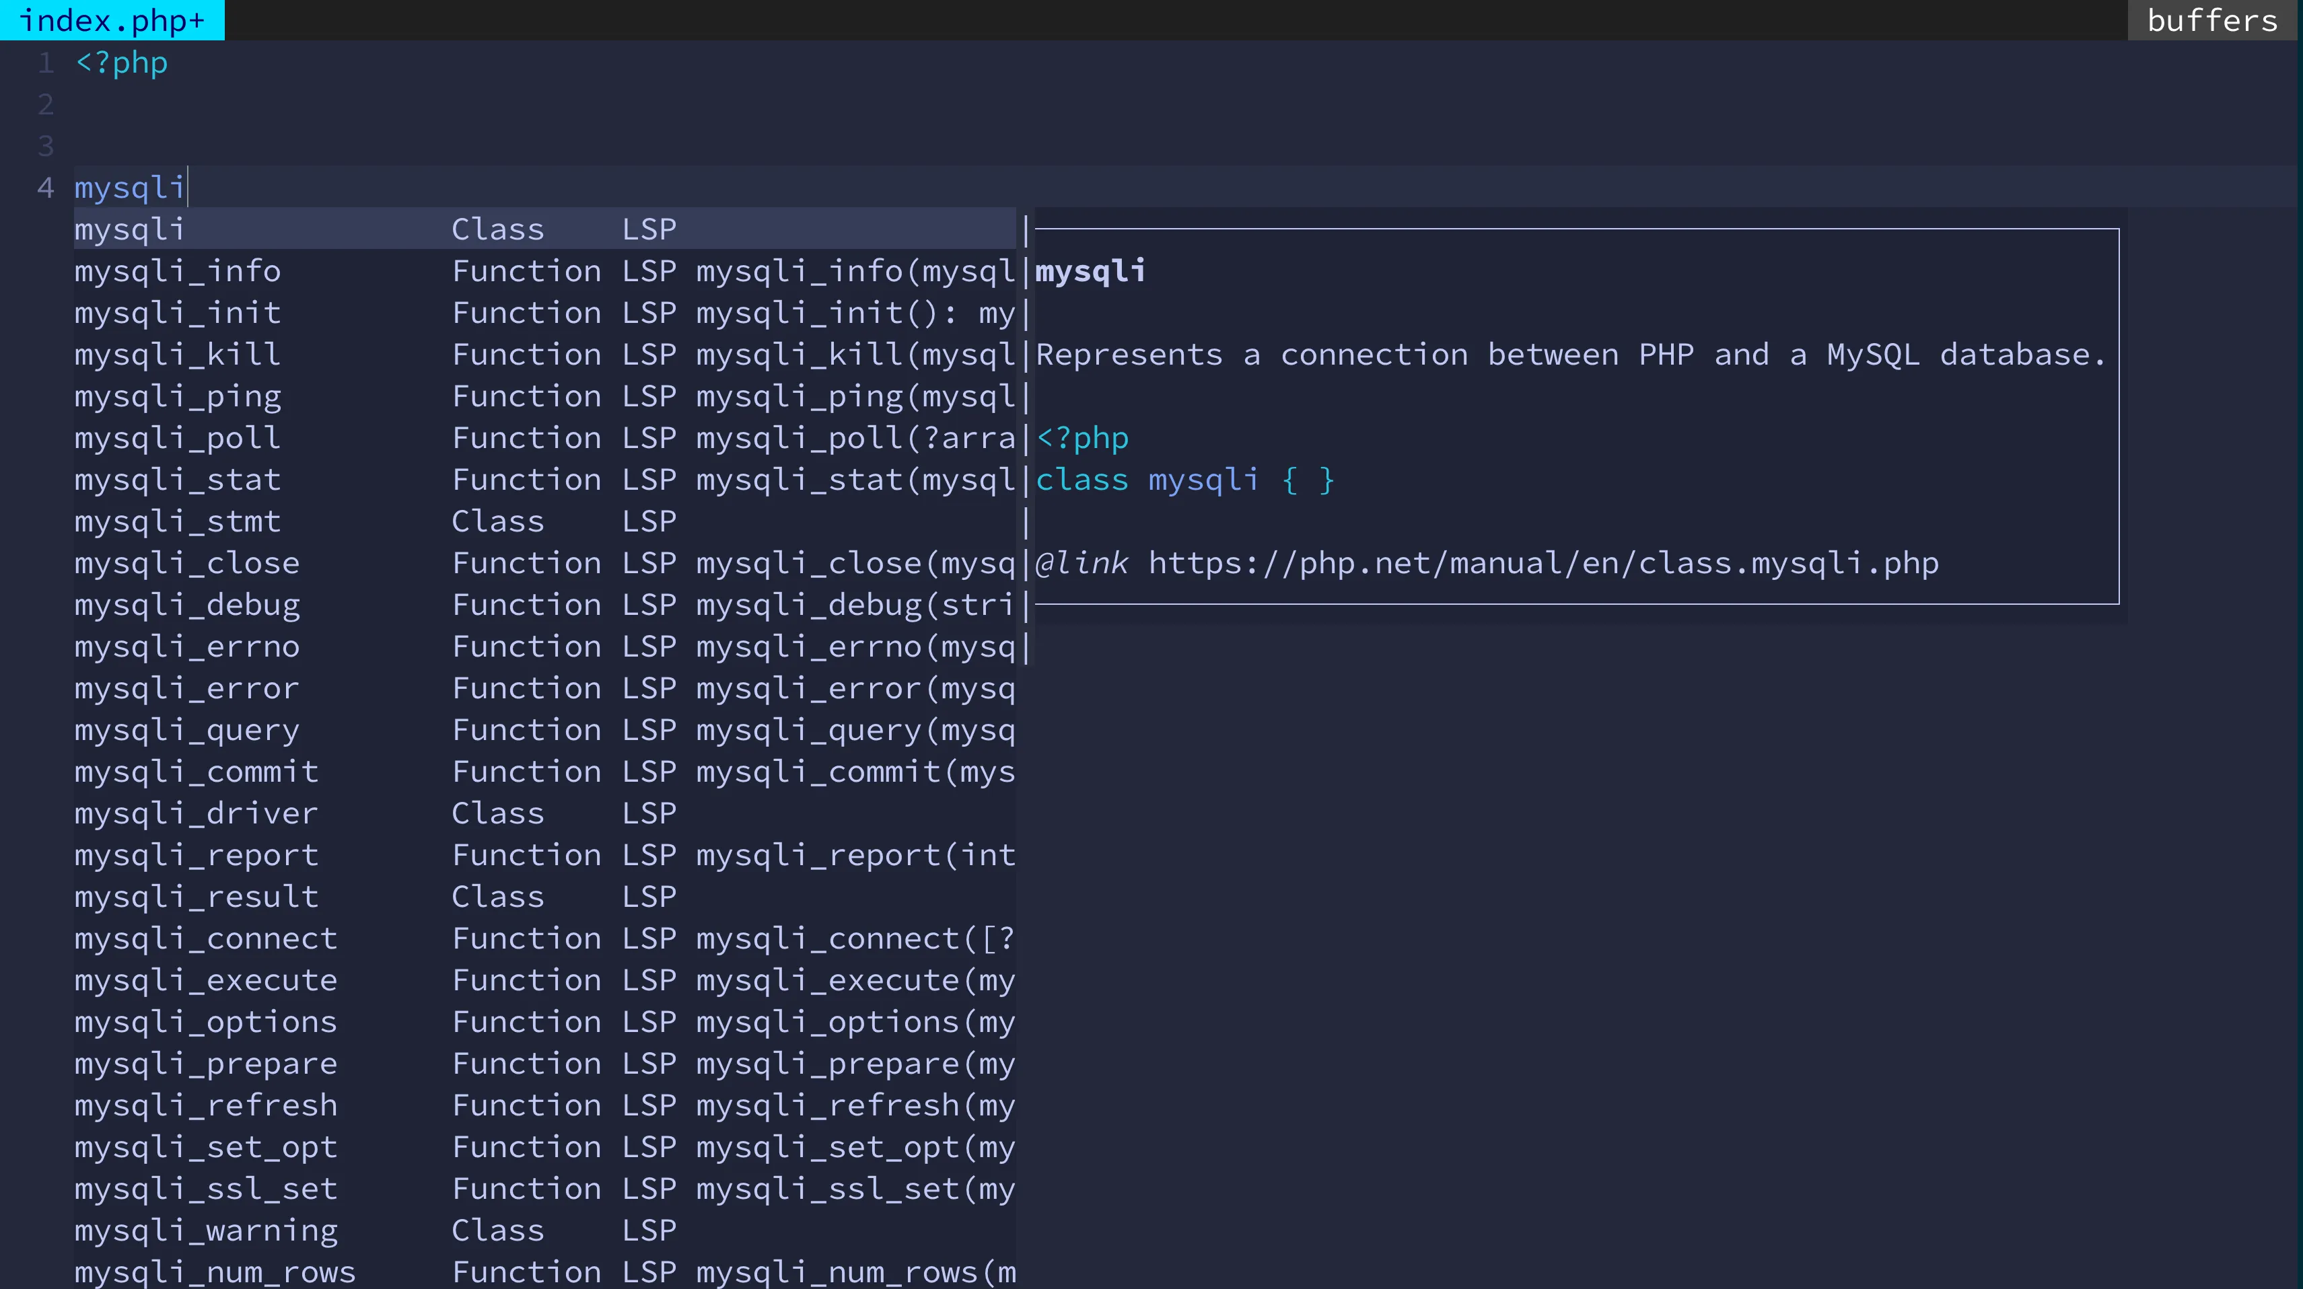Click the buffers label in tabline

tap(2212, 20)
